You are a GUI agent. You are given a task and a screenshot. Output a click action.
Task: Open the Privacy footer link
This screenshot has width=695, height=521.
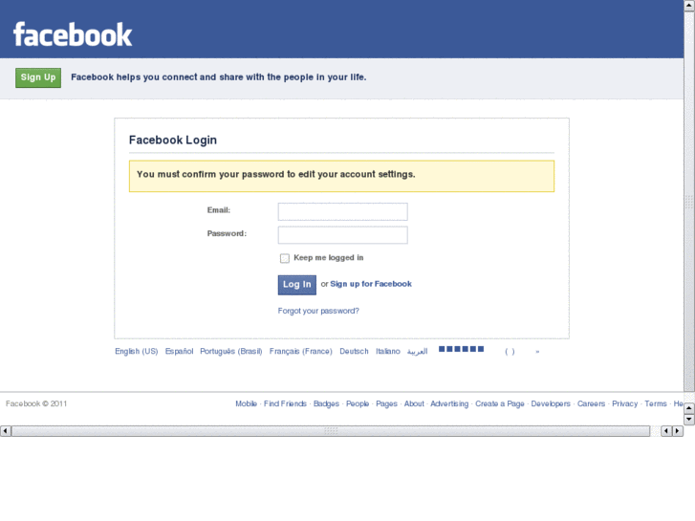click(624, 403)
